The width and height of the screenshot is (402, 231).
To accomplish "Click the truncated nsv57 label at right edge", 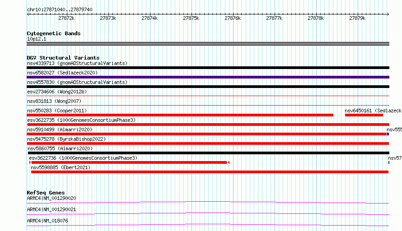I will tap(395, 158).
